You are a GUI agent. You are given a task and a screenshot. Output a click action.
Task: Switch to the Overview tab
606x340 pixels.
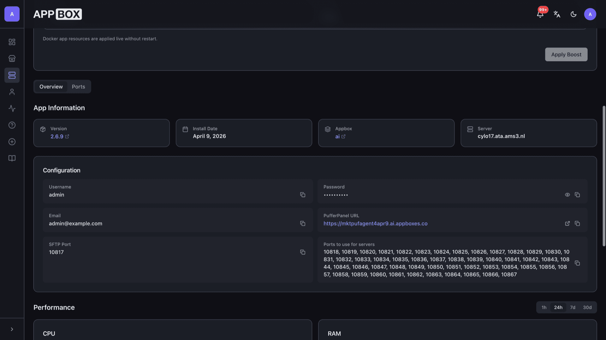(51, 87)
